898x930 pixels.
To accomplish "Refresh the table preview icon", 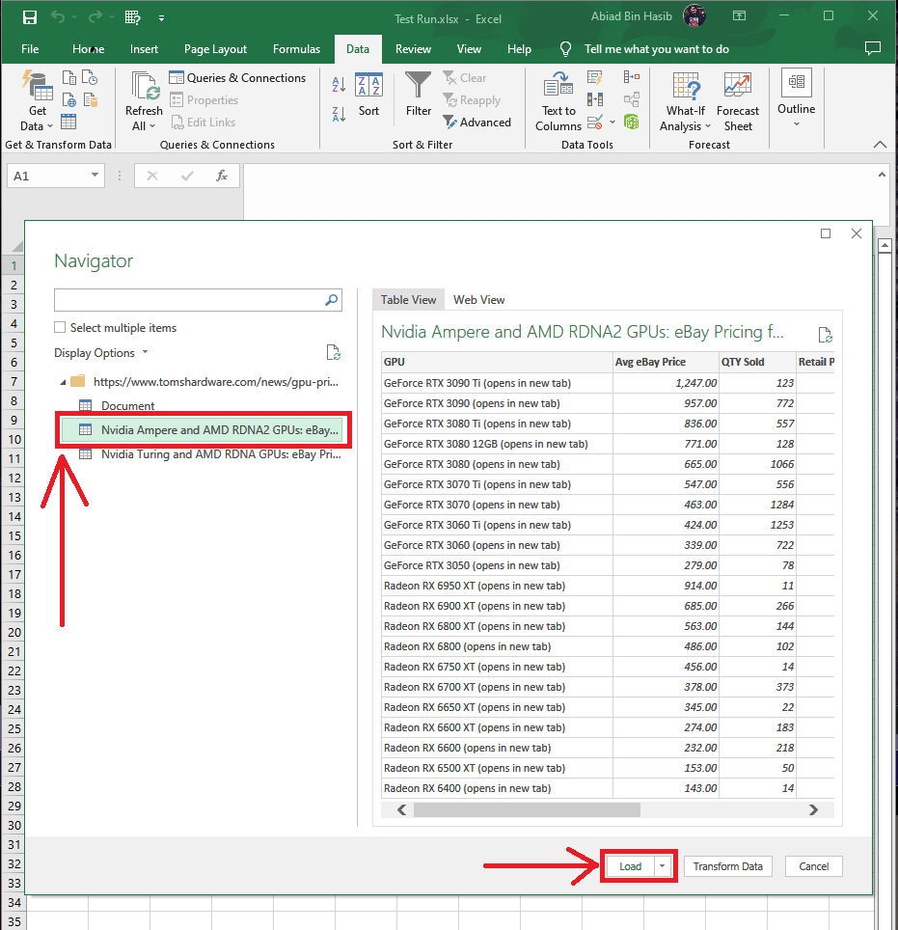I will pos(825,335).
